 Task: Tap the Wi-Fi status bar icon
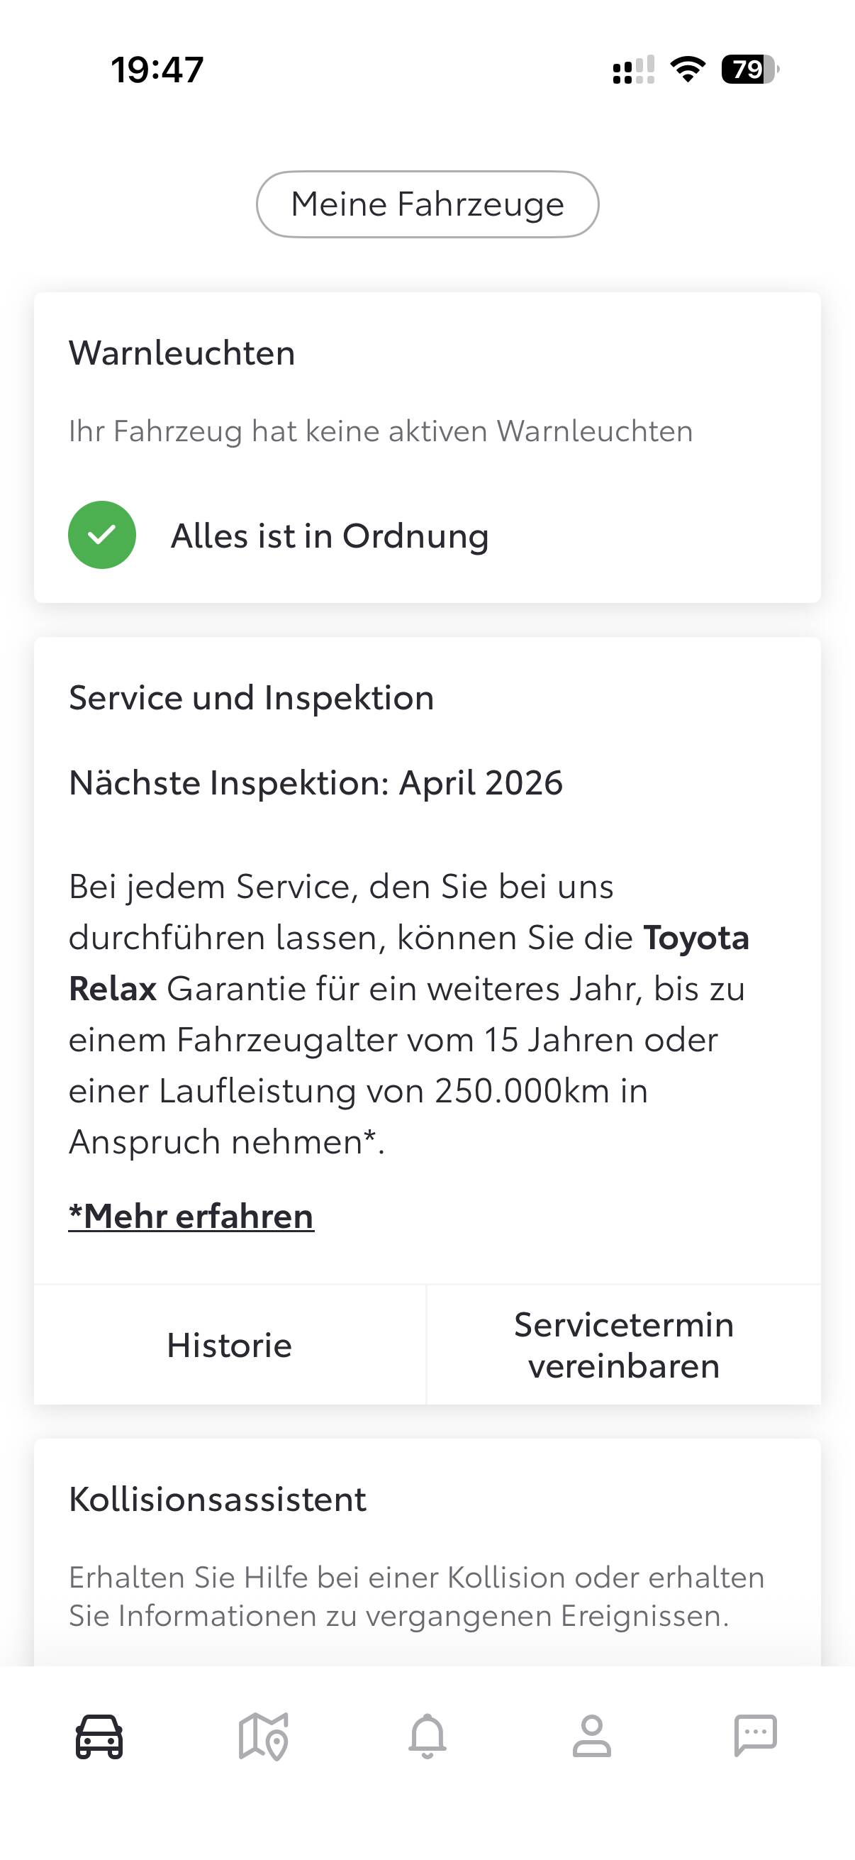[688, 70]
